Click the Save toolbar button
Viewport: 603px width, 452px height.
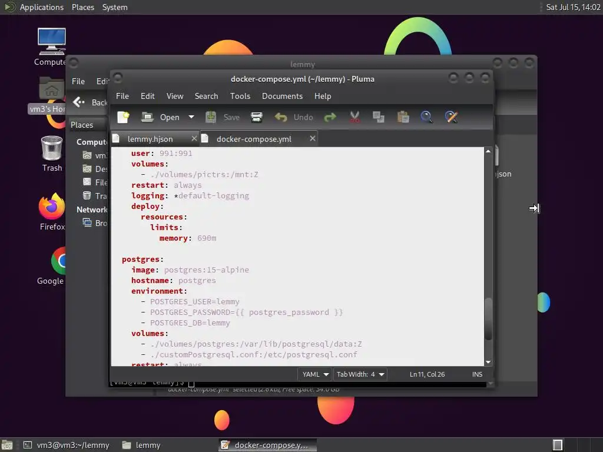(223, 117)
